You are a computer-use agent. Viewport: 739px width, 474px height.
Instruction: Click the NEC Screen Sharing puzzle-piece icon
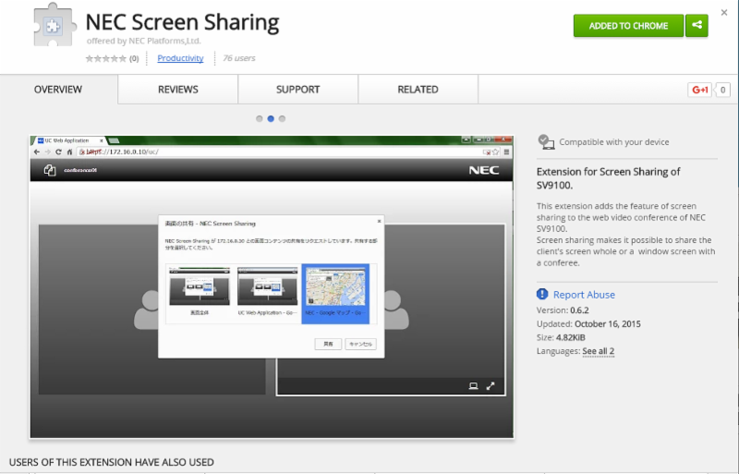(x=55, y=25)
